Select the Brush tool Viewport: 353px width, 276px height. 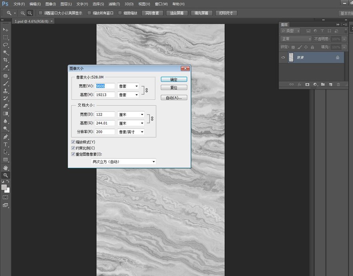tap(5, 83)
